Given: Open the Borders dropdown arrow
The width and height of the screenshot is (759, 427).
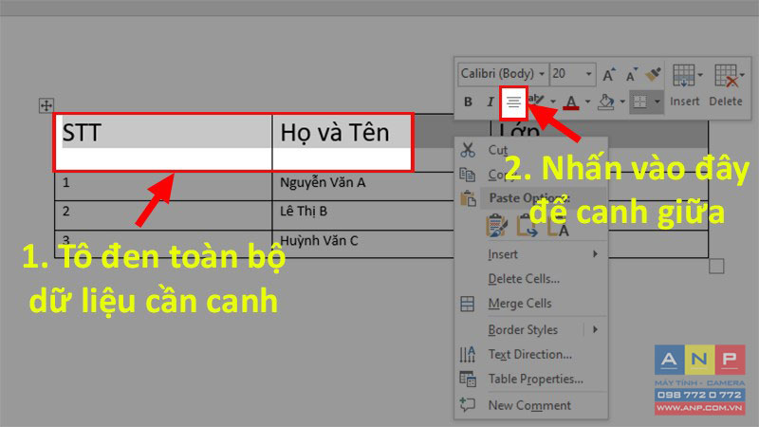Looking at the screenshot, I should [657, 102].
